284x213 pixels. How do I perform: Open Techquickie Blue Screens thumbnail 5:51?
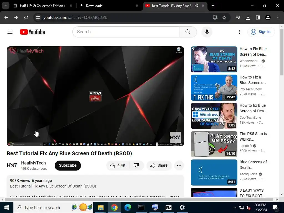click(214, 172)
